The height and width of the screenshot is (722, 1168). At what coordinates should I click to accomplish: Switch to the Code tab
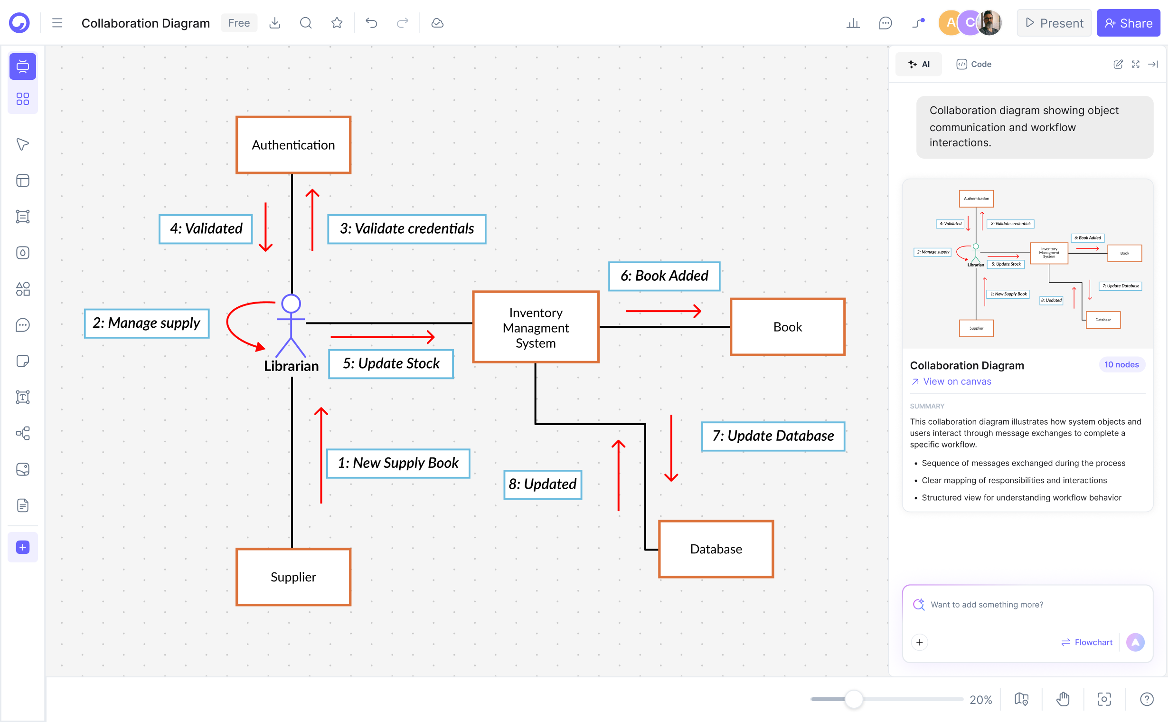(x=974, y=64)
